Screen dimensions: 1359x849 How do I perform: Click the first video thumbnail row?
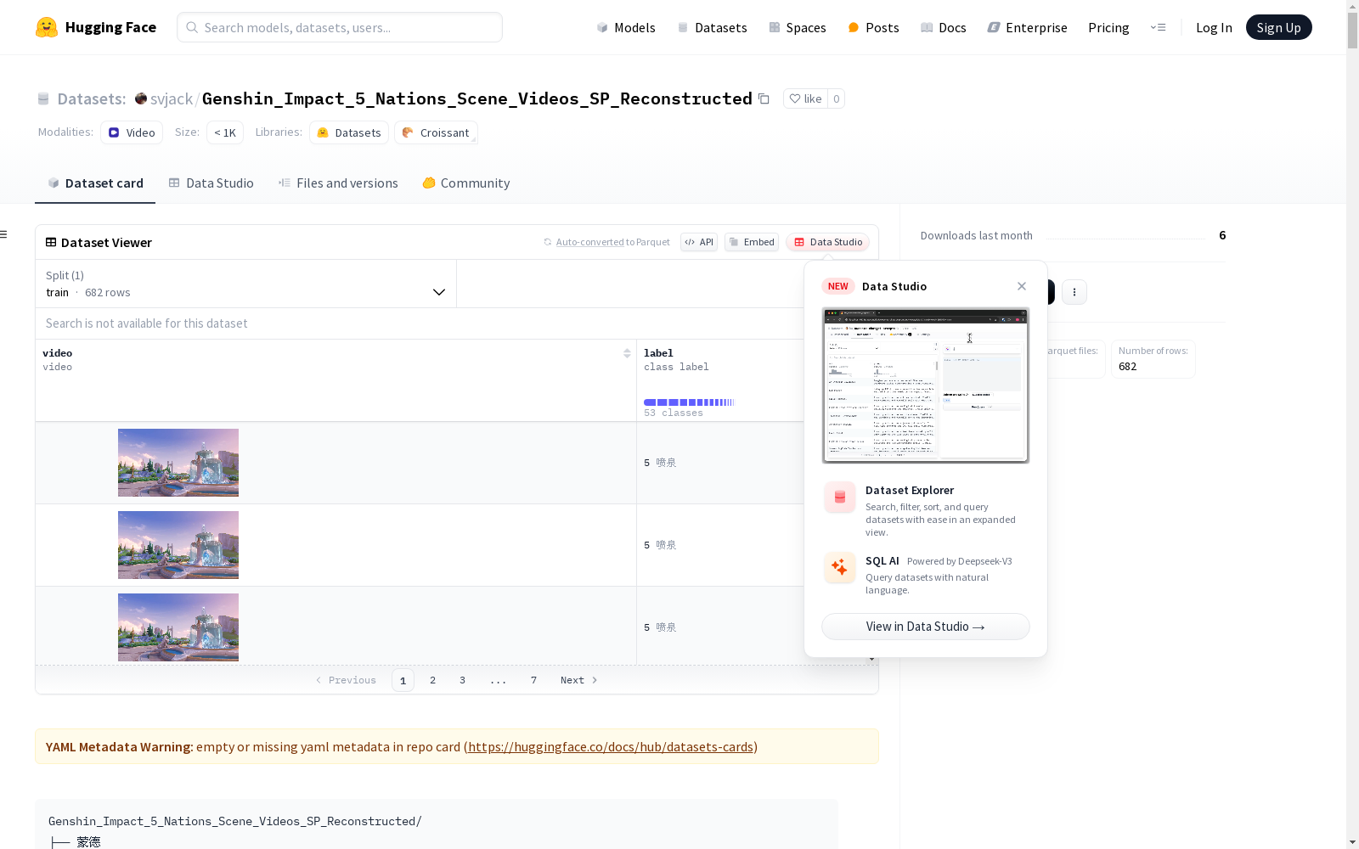click(178, 463)
